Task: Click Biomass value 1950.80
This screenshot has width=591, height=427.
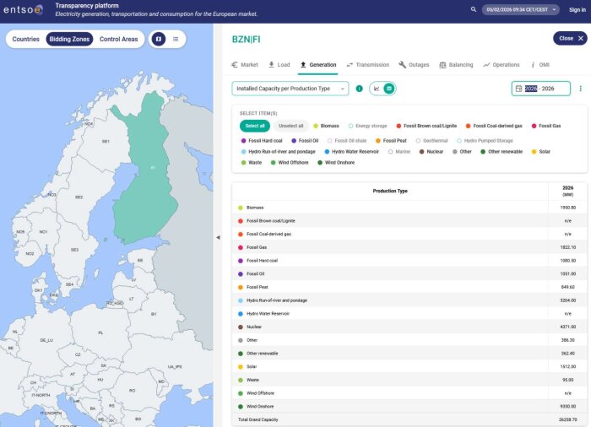Action: pos(567,208)
